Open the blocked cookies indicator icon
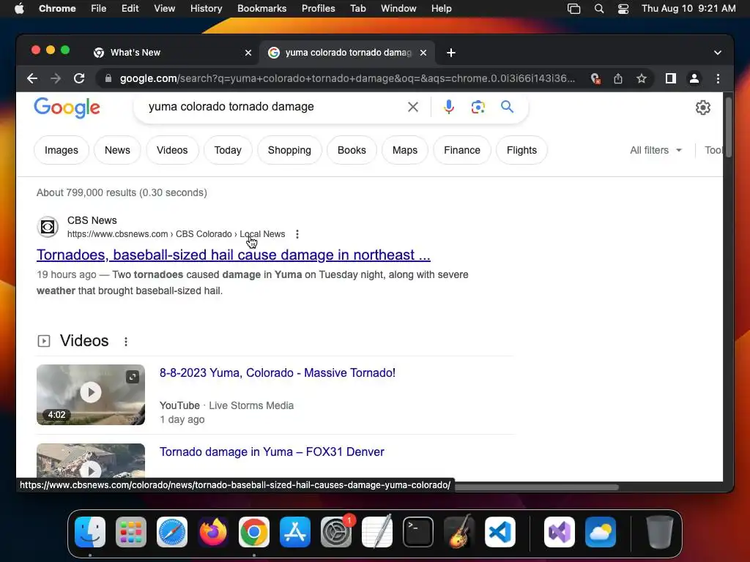This screenshot has width=750, height=562. tap(595, 78)
